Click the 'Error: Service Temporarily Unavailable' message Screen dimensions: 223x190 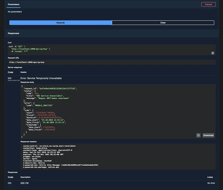41,78
